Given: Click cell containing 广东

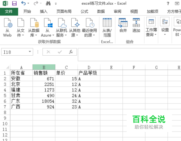Looking at the screenshot, I should [x=21, y=101].
